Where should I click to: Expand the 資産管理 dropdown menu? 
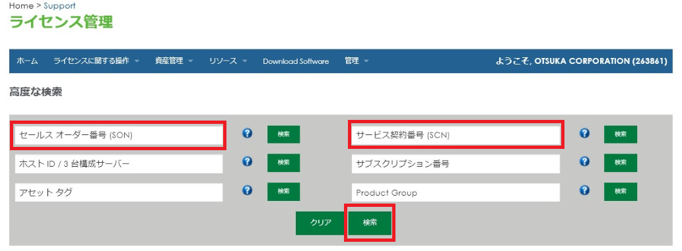[174, 61]
